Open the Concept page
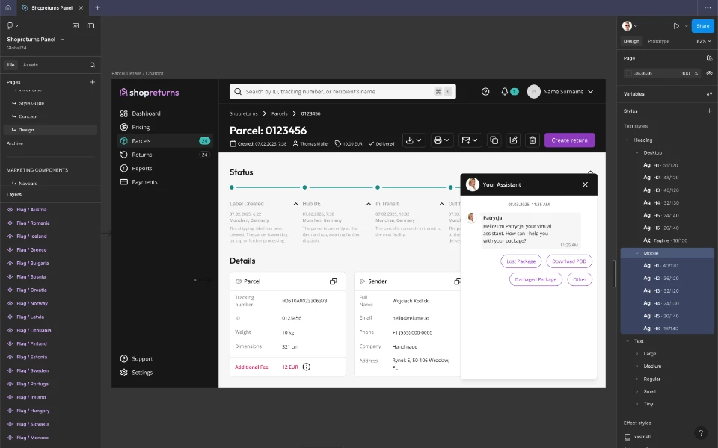 28,116
